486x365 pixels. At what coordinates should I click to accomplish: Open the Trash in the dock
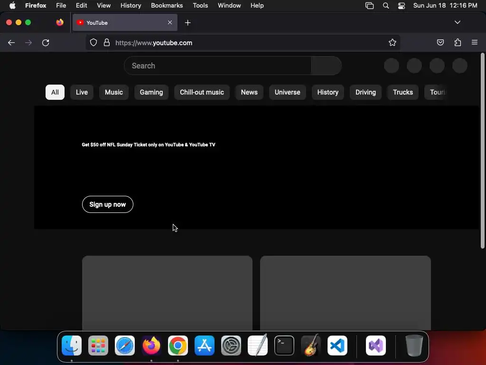pyautogui.click(x=414, y=346)
